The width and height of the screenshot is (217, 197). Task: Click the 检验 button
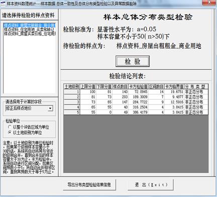[133, 61]
